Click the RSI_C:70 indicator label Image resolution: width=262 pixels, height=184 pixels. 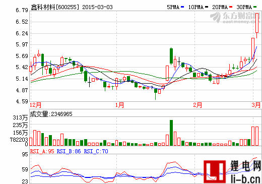pos(96,151)
